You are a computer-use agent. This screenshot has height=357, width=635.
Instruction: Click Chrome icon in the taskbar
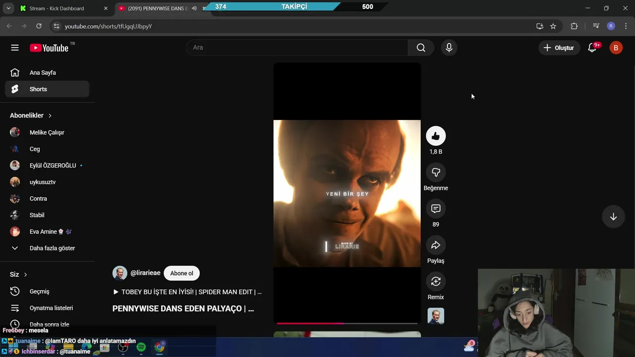click(159, 347)
